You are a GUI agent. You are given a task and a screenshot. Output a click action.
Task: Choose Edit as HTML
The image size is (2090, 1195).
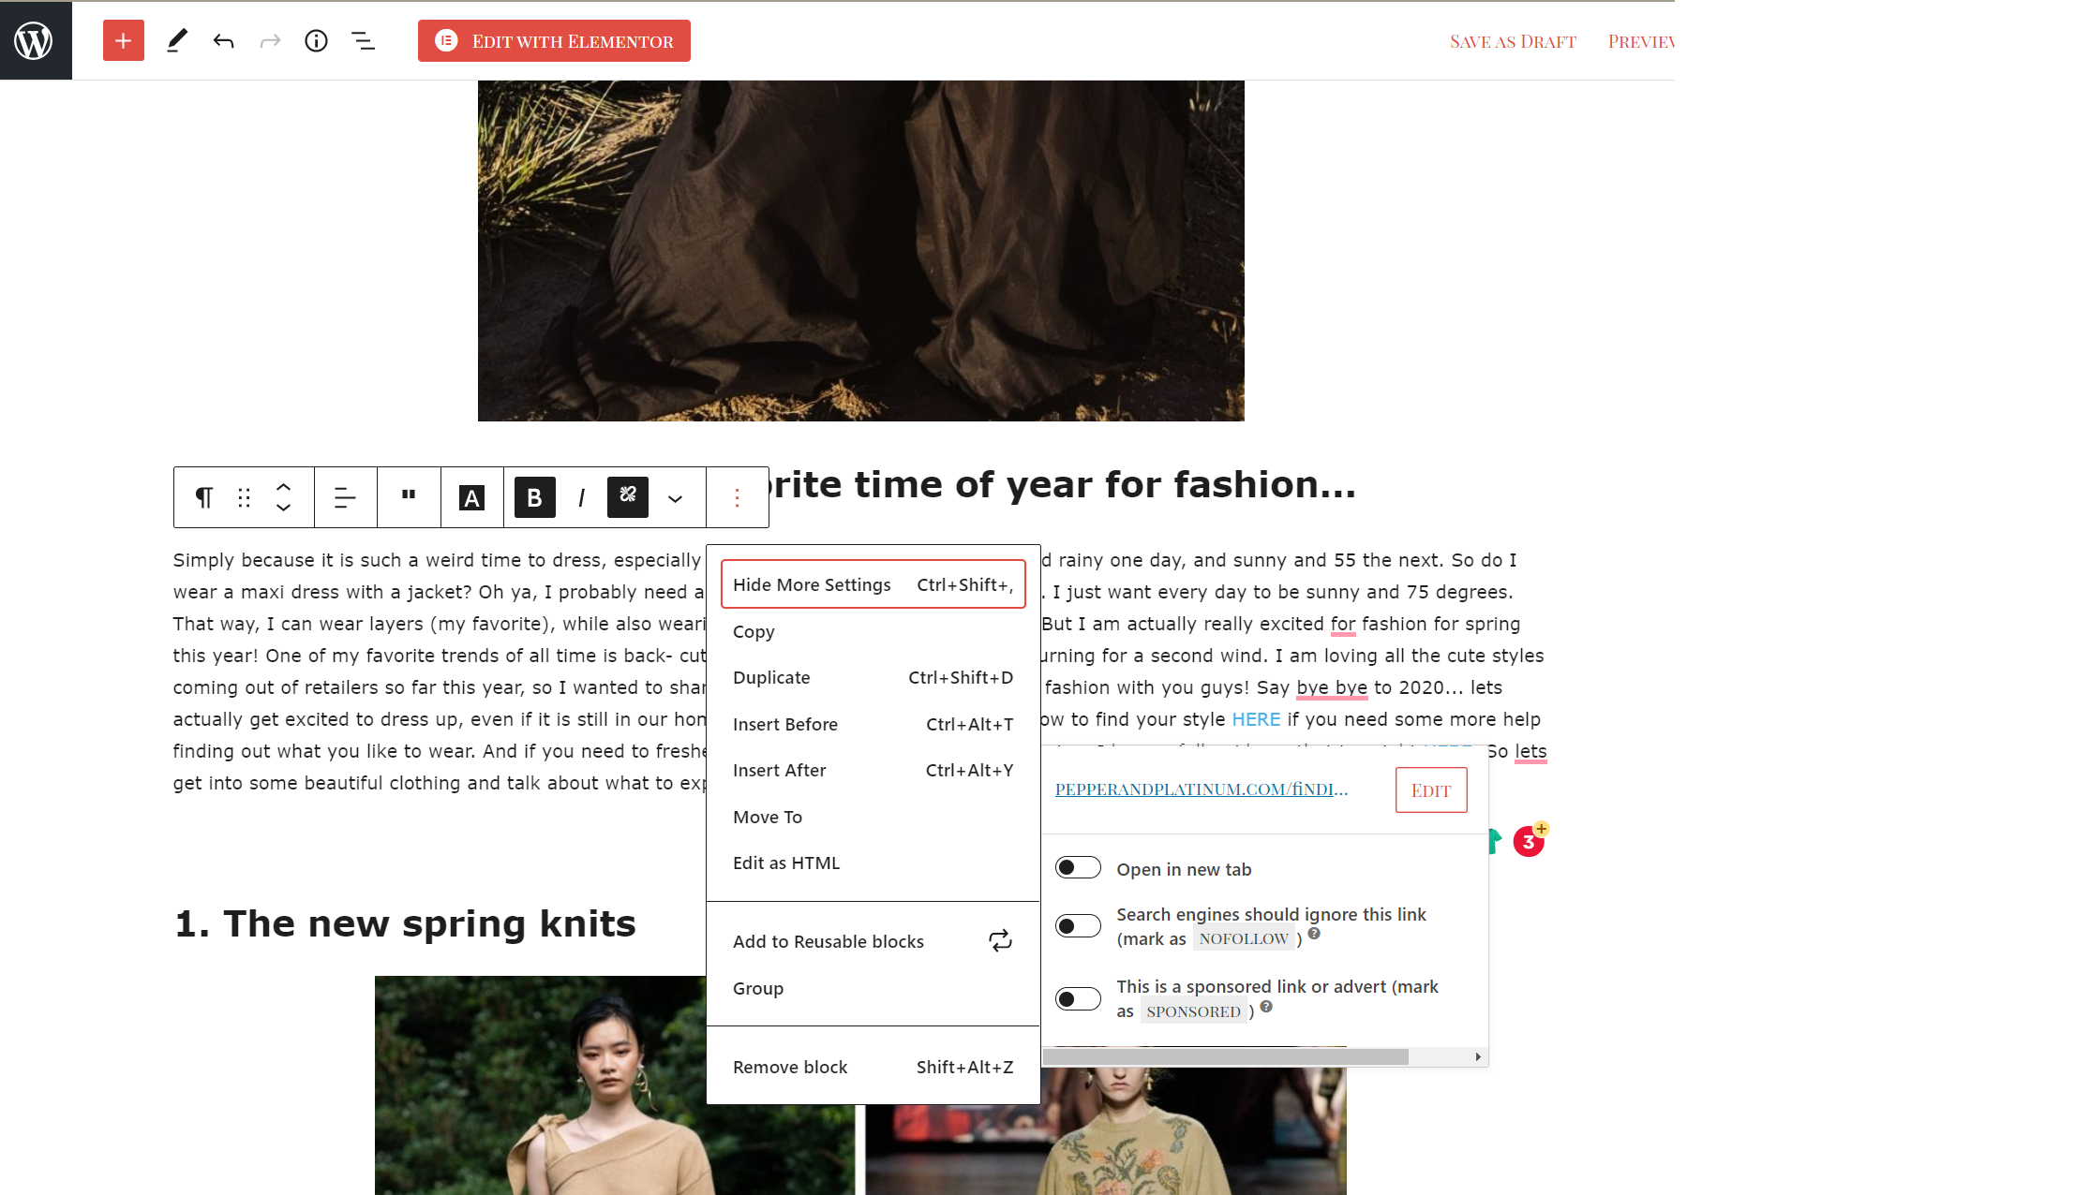873,863
